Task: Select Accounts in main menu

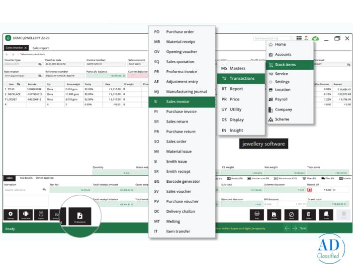Action: 290,54
